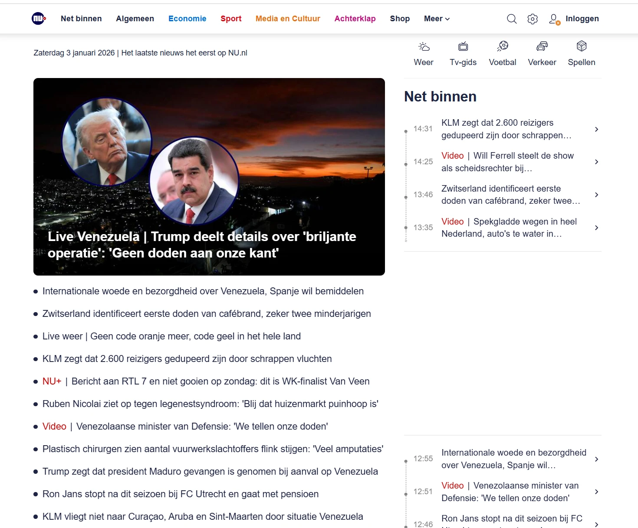The width and height of the screenshot is (638, 528).
Task: Click the Net binnen sidebar heading
Action: pyautogui.click(x=440, y=96)
